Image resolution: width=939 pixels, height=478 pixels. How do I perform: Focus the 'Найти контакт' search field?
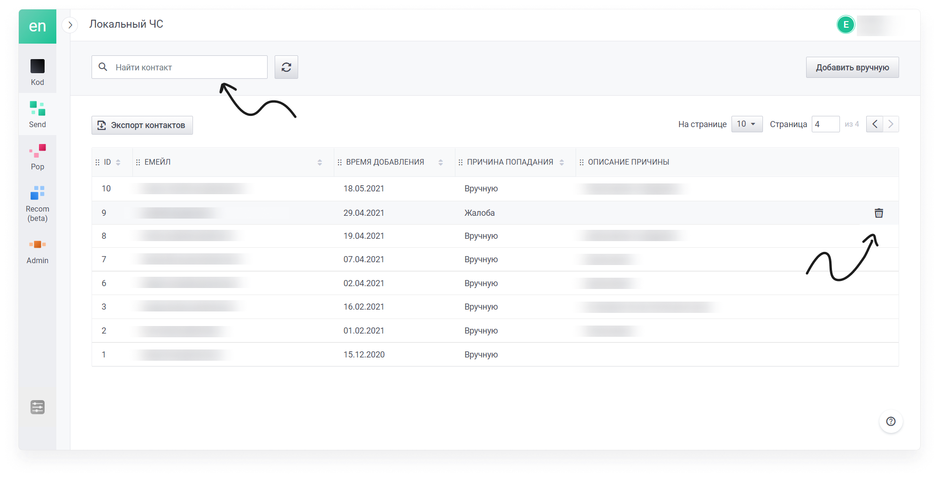pyautogui.click(x=179, y=67)
